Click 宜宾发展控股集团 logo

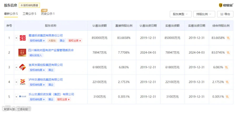point(23,67)
